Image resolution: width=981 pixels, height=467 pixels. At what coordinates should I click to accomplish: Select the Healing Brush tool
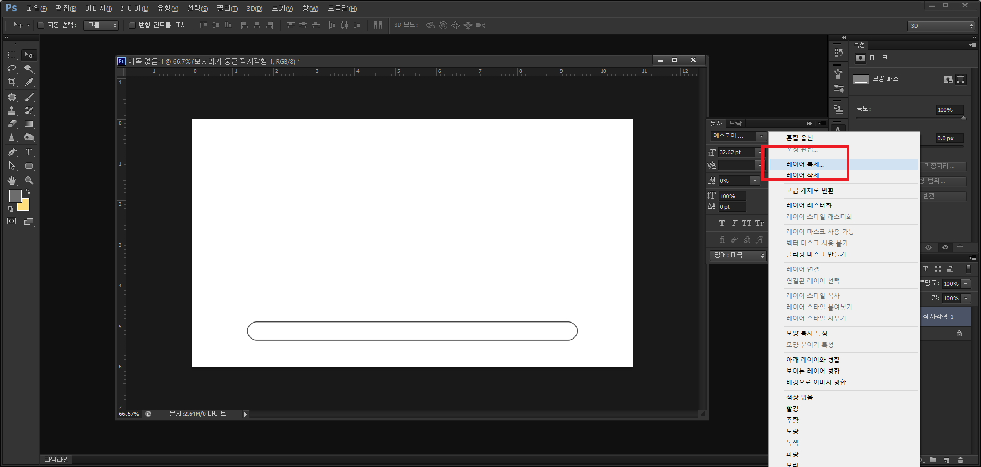12,97
